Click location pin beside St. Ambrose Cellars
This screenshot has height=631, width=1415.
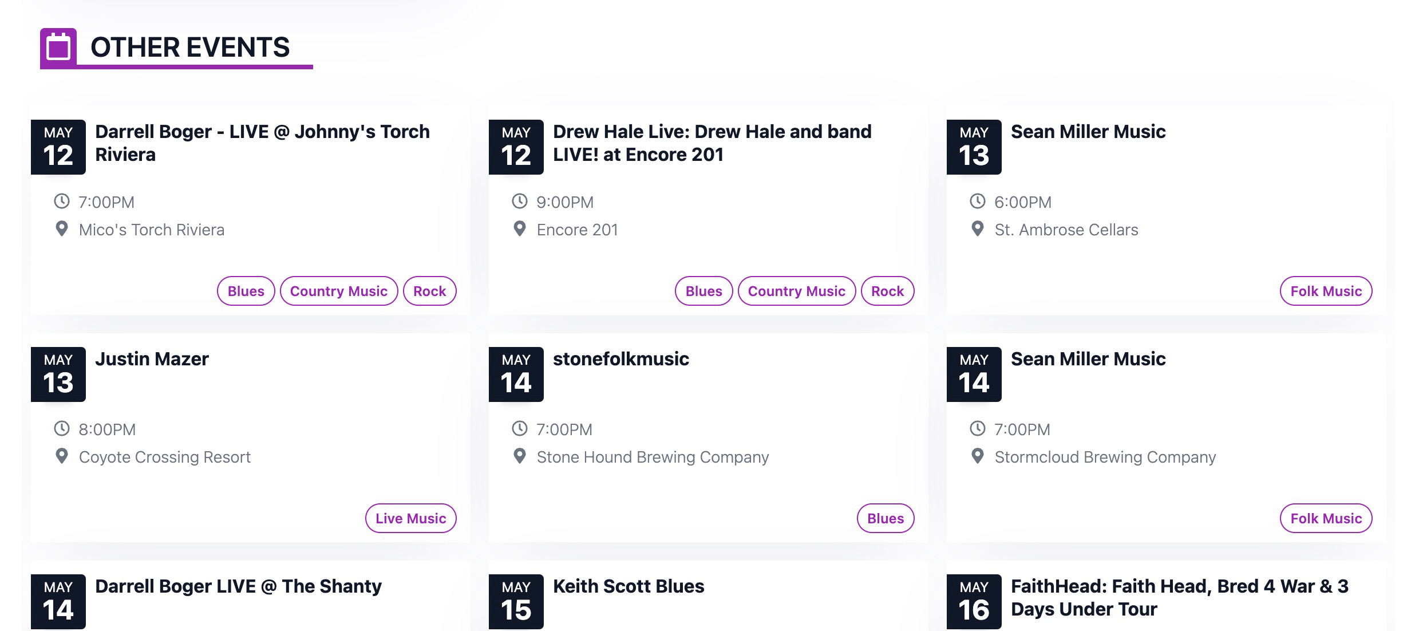pos(978,229)
